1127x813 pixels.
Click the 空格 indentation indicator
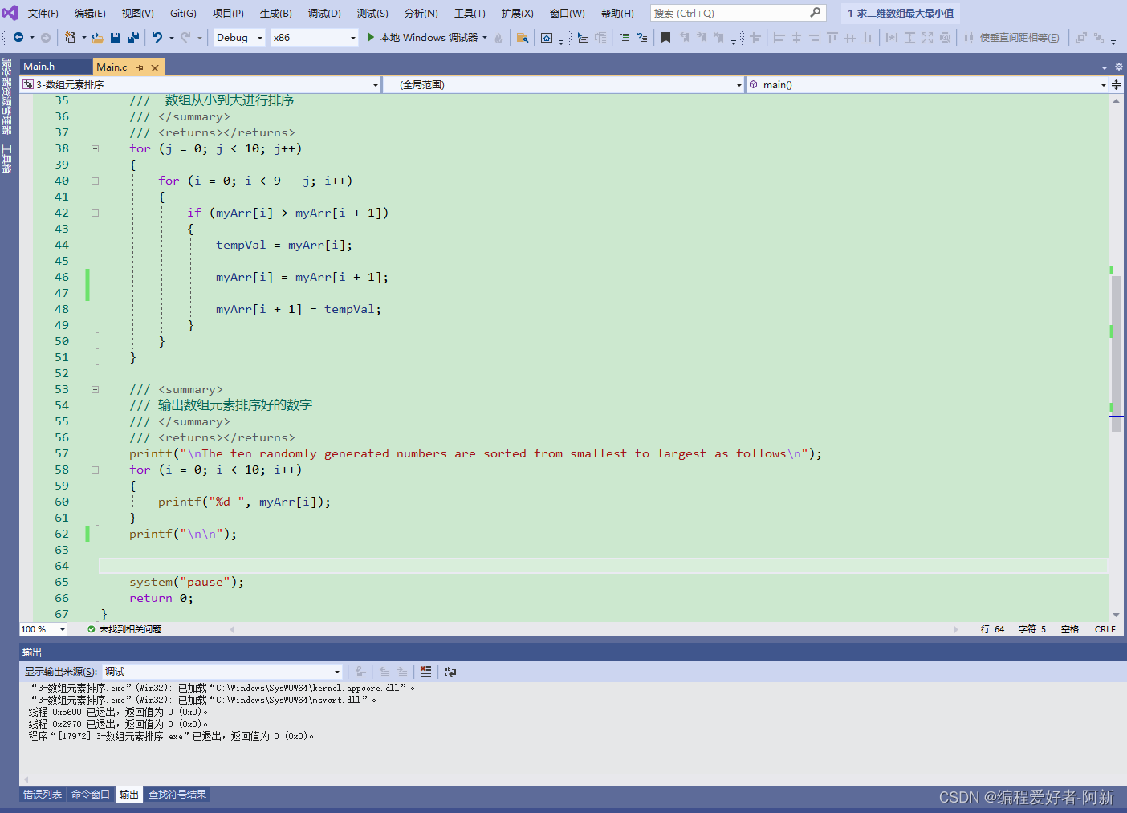1070,629
